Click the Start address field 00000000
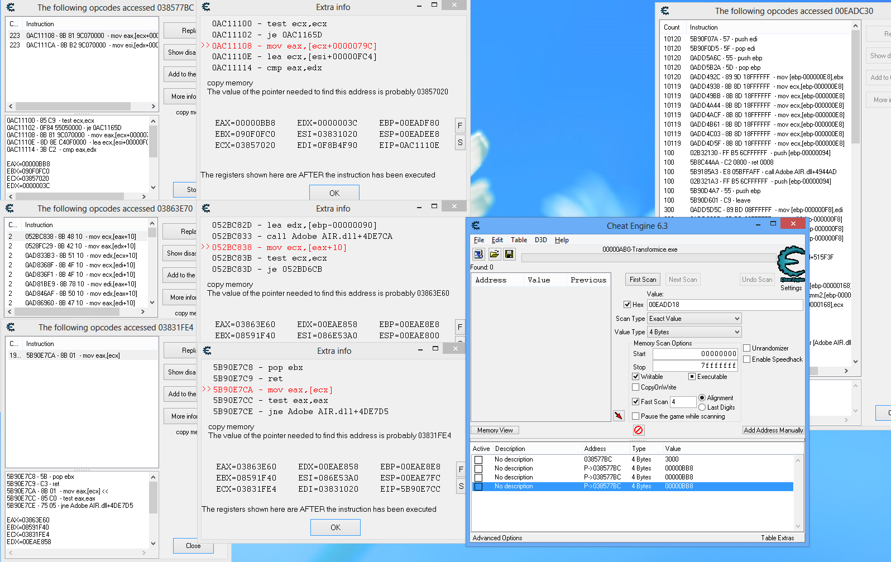The height and width of the screenshot is (562, 891). (695, 354)
